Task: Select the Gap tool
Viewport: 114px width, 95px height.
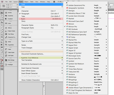Action: 2,20
